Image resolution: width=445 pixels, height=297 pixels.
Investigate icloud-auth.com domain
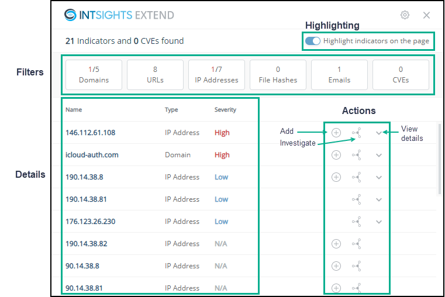(357, 155)
